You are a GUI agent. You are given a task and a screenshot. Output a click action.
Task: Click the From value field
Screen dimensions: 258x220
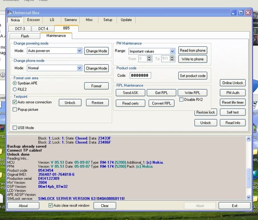(143, 59)
